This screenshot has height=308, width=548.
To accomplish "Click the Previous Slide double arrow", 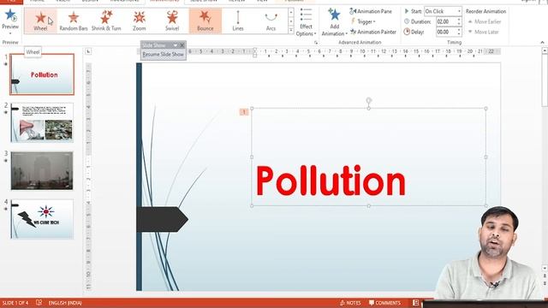I will [x=545, y=275].
